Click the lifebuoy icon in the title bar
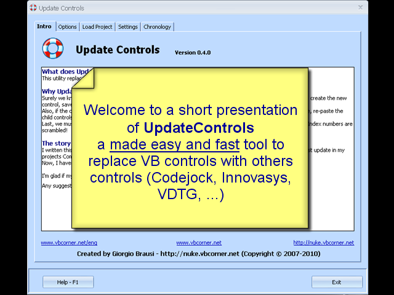The height and width of the screenshot is (295, 394). [33, 8]
